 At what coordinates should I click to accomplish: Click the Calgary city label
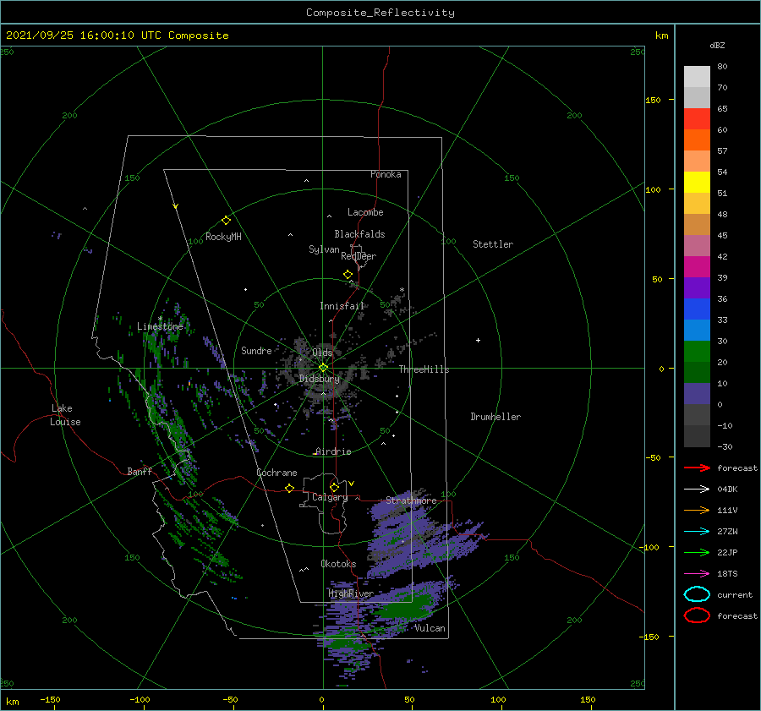pyautogui.click(x=330, y=497)
